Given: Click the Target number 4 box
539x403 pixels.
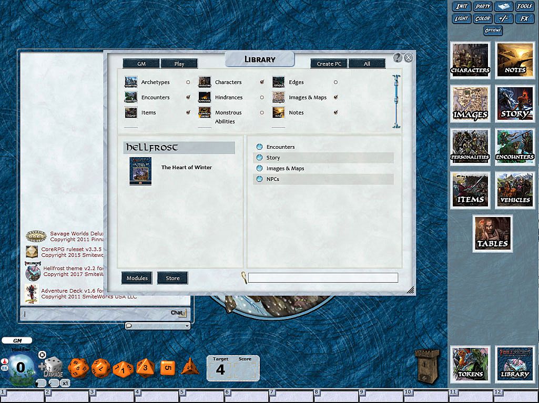Looking at the screenshot, I should coord(220,370).
